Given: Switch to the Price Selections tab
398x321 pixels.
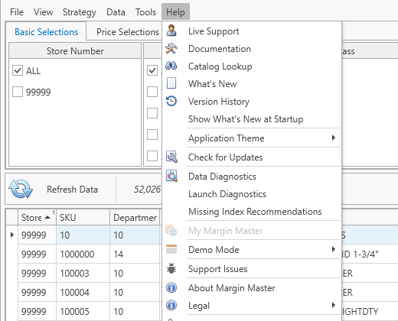Looking at the screenshot, I should 128,32.
